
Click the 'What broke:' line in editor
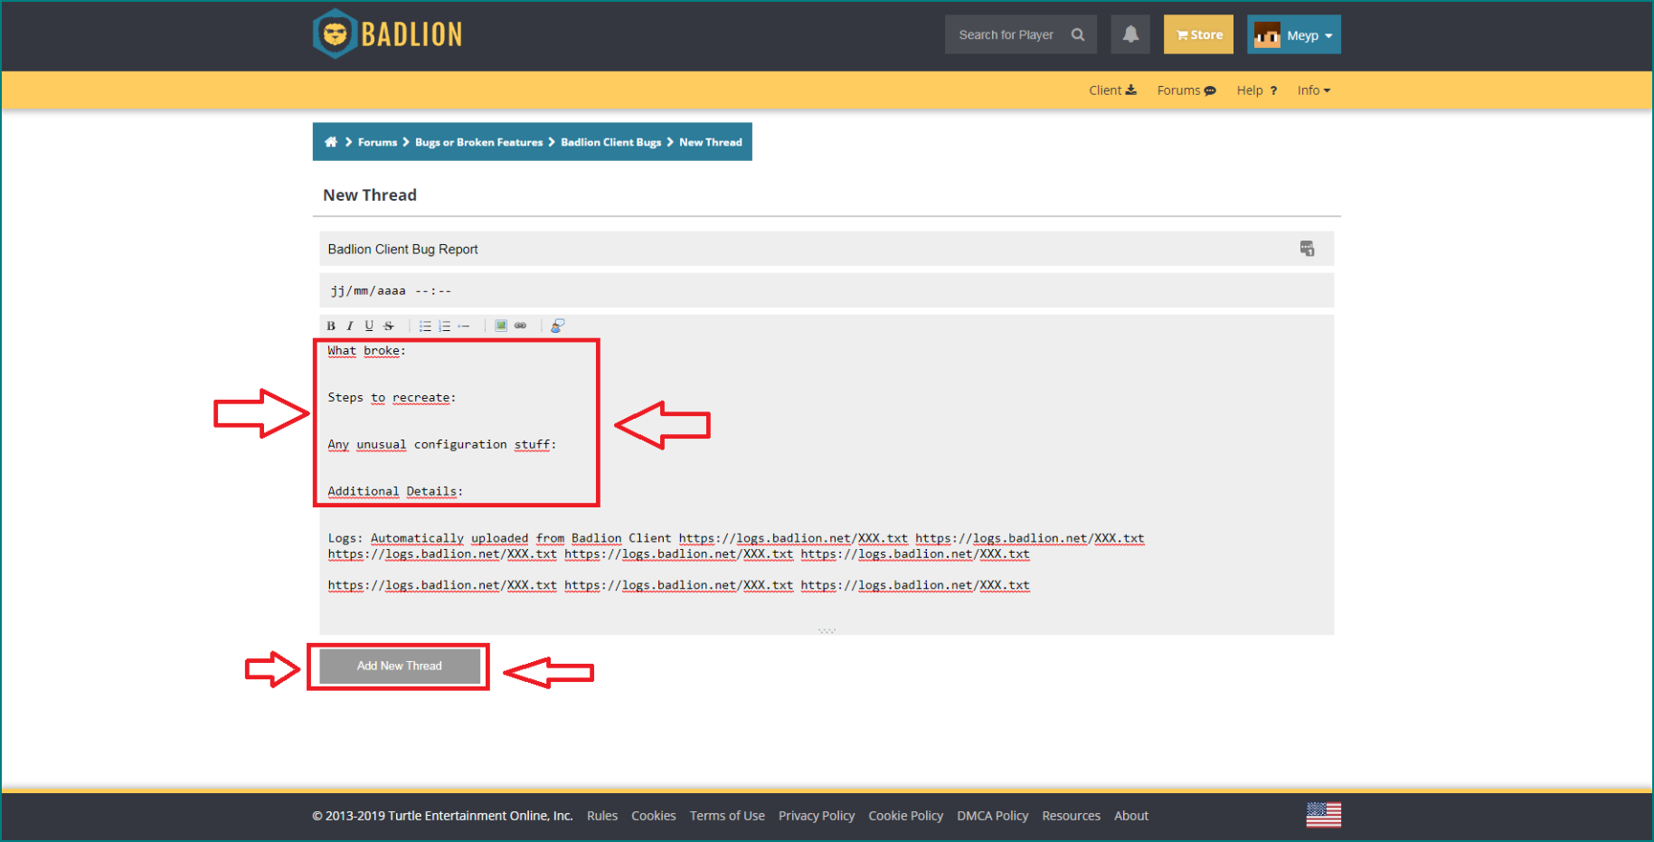366,351
